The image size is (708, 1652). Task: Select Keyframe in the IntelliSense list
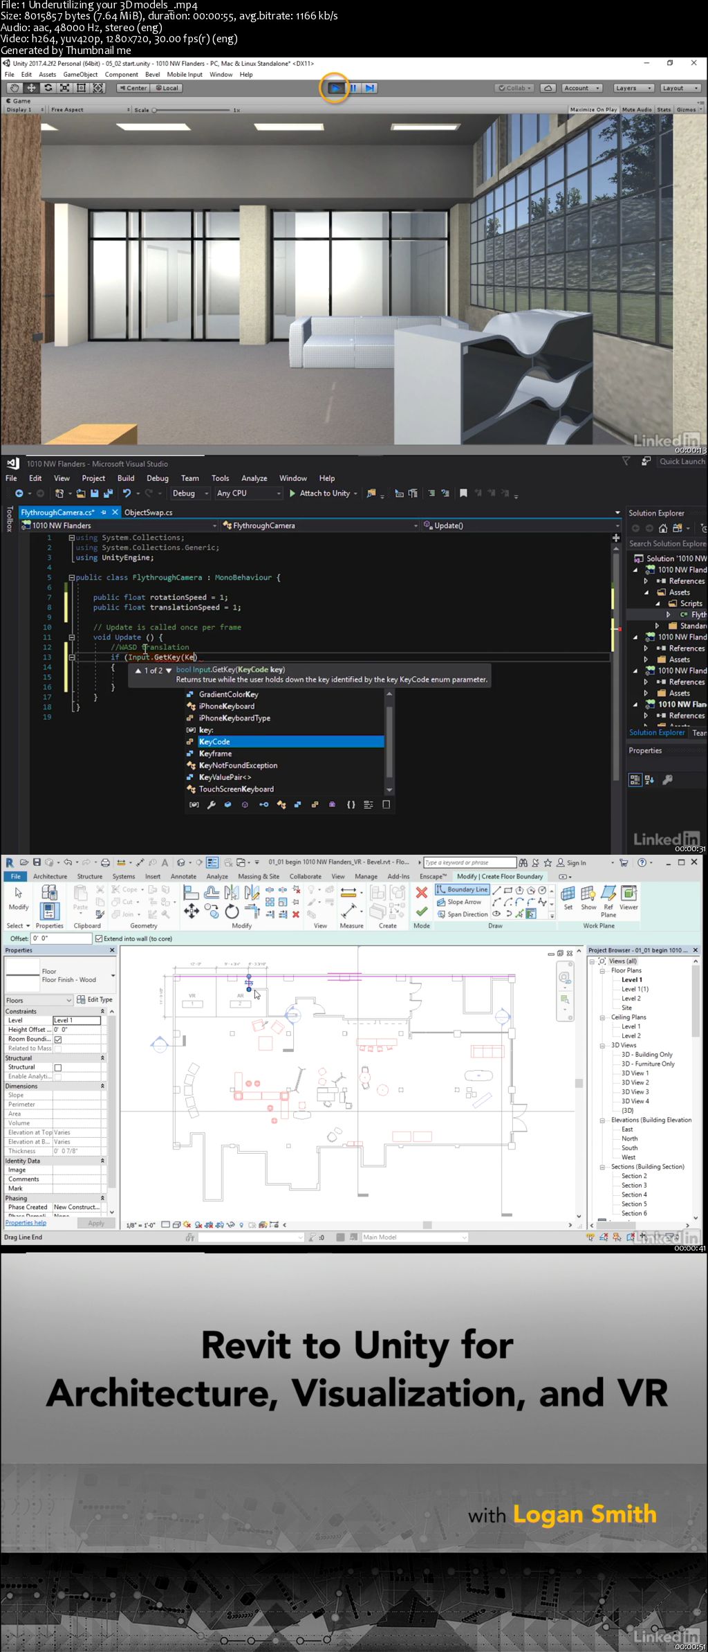pos(284,753)
